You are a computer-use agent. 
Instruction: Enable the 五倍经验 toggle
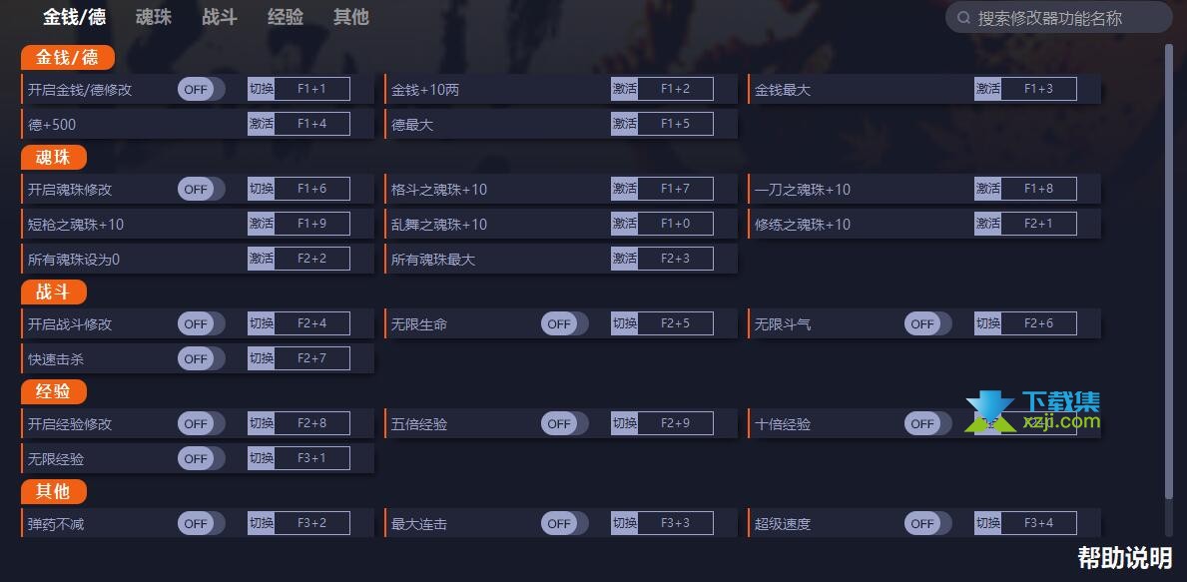[x=565, y=424]
